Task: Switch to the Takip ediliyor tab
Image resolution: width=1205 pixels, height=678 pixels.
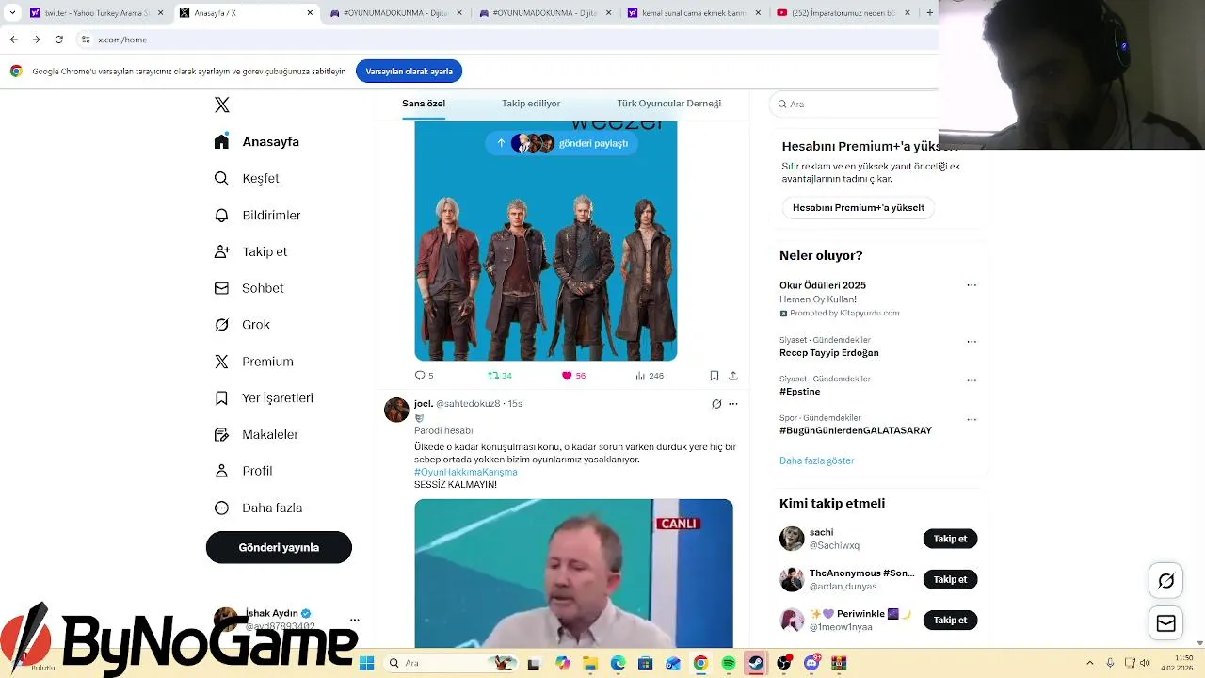Action: point(531,104)
